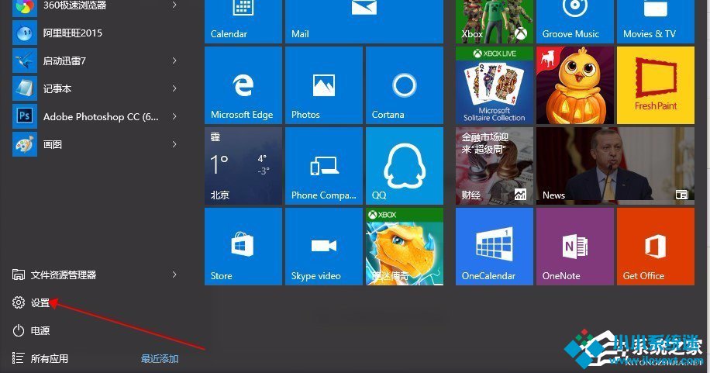The height and width of the screenshot is (373, 710).
Task: Launch Microsoft Solitaire Collection tile
Action: pos(494,85)
